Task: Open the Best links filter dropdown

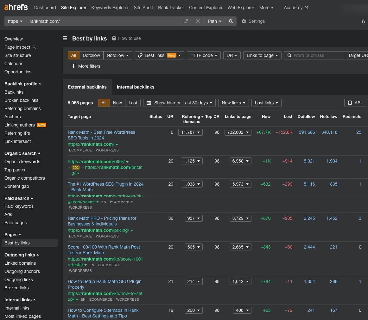Action: [159, 56]
